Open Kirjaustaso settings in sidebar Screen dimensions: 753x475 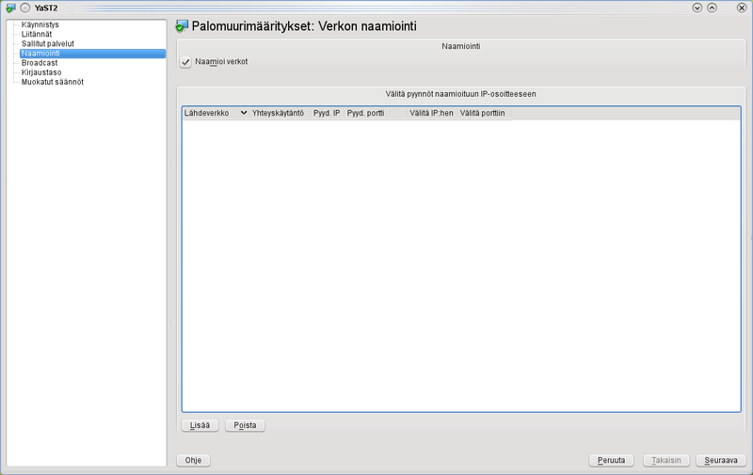coord(41,72)
